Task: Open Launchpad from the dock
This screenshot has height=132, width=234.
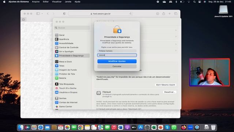Action: click(34, 128)
